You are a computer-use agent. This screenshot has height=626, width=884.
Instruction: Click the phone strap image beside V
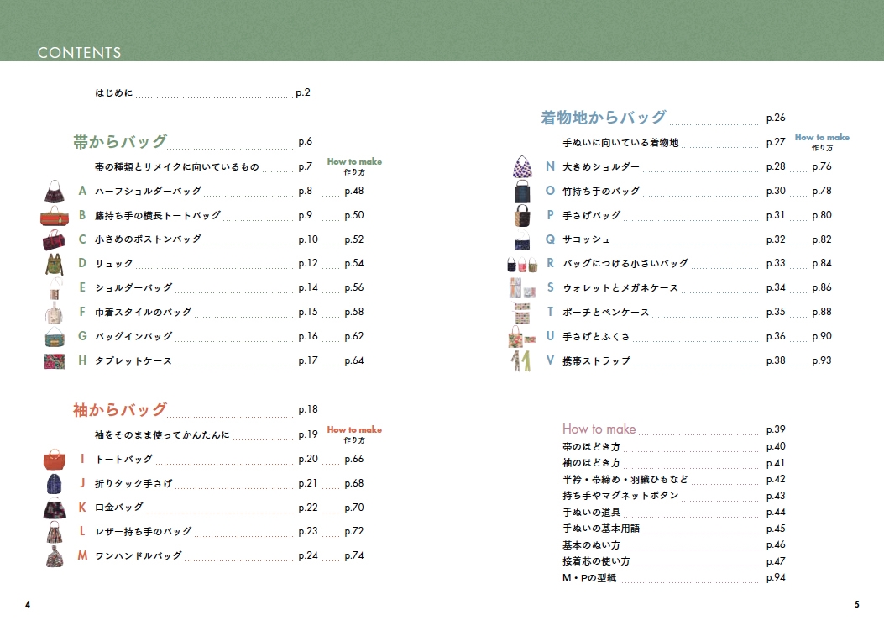click(520, 361)
